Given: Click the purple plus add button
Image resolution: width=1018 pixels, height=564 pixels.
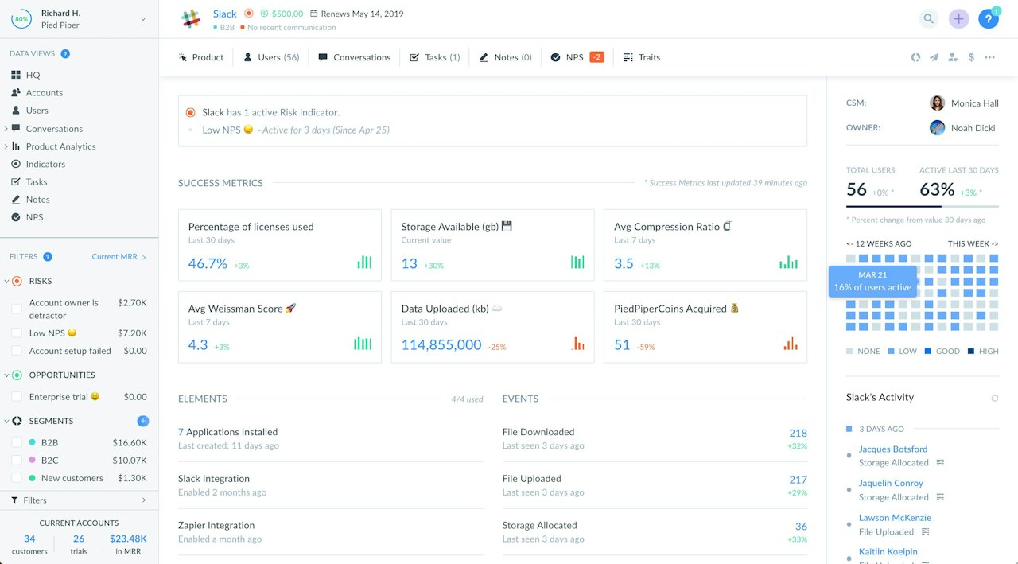Looking at the screenshot, I should click(959, 19).
